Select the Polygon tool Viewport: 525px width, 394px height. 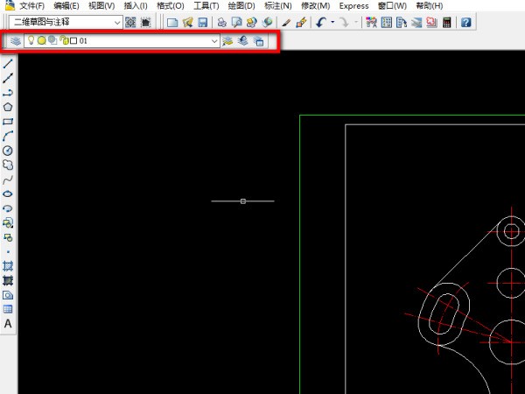click(8, 107)
